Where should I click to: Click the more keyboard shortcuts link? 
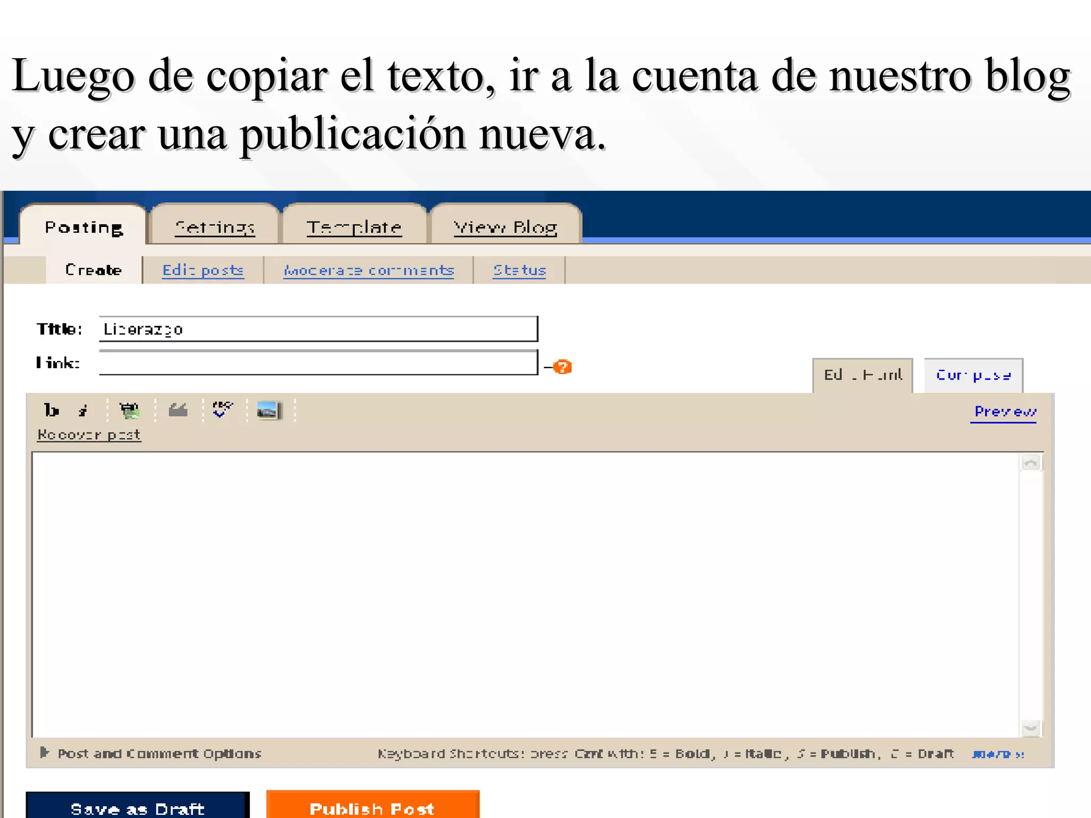coord(997,754)
